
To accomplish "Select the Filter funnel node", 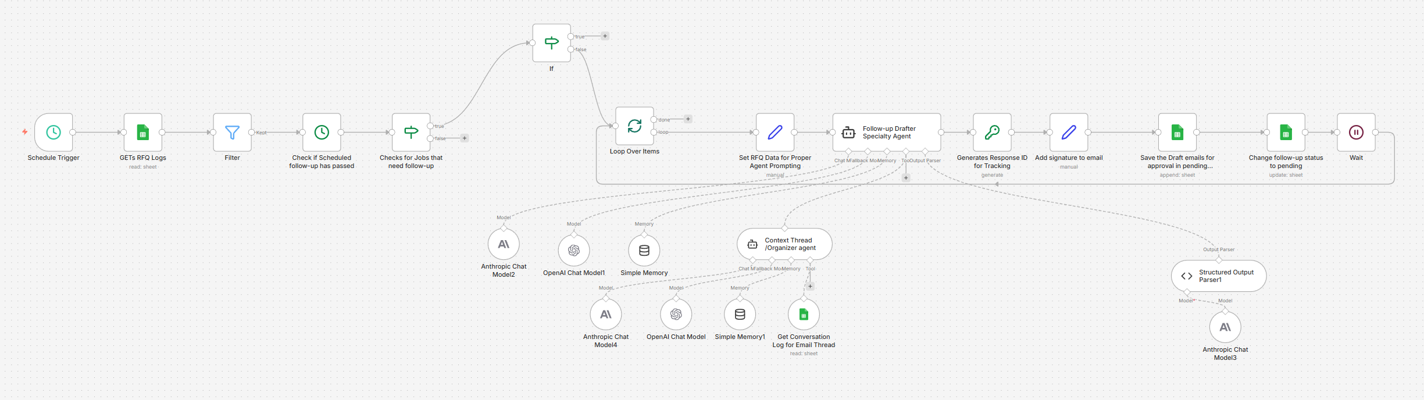I will pos(232,133).
